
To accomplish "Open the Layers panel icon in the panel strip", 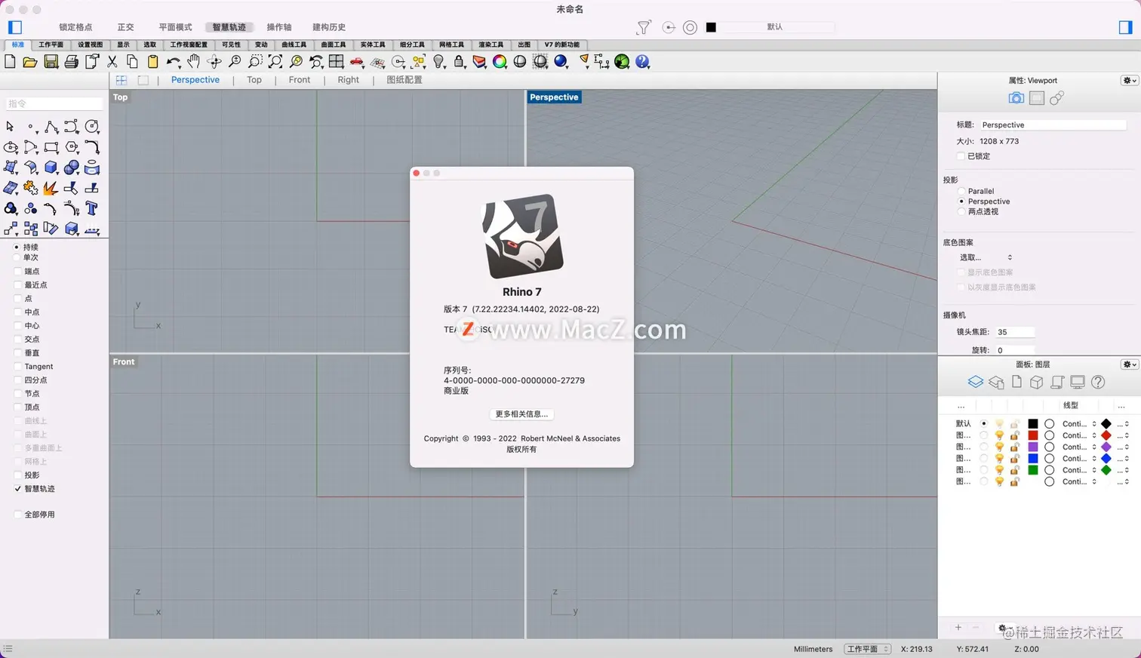I will click(976, 382).
